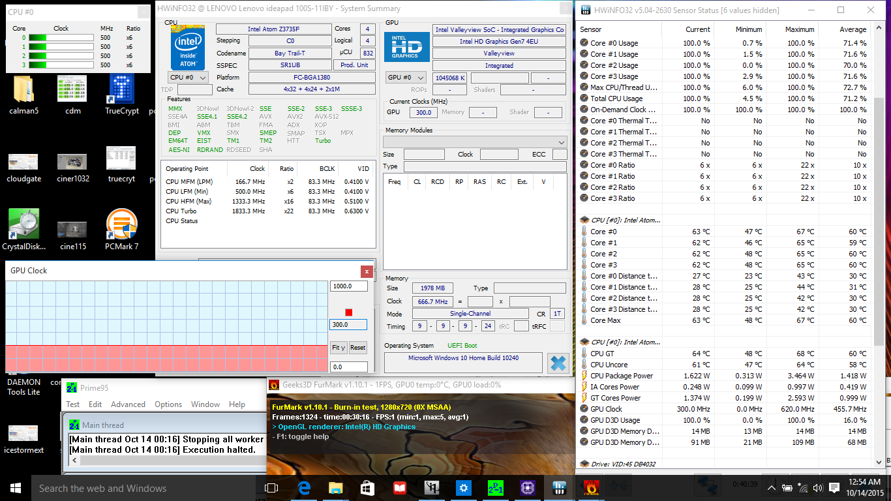Click Fit y button in GPU Clock graph
The height and width of the screenshot is (501, 891).
coord(339,348)
